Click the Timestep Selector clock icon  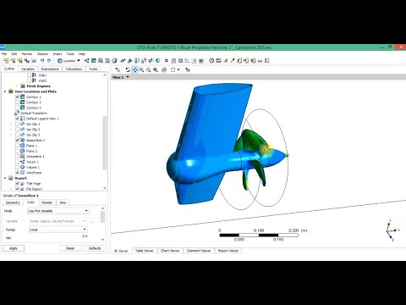pyautogui.click(x=211, y=60)
